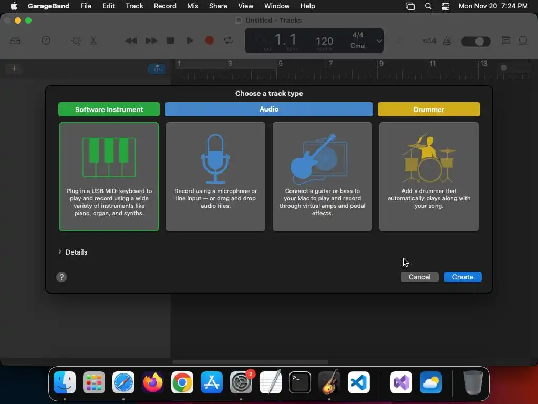
Task: Click the 120 tempo value
Action: tap(324, 41)
